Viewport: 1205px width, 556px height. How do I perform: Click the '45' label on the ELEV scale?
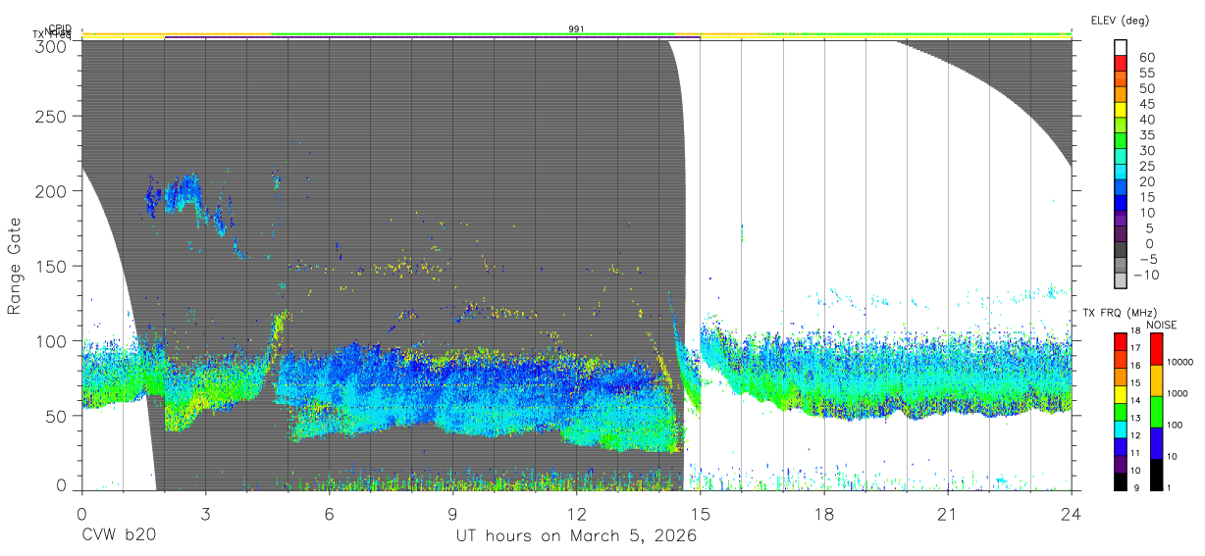pyautogui.click(x=1146, y=103)
